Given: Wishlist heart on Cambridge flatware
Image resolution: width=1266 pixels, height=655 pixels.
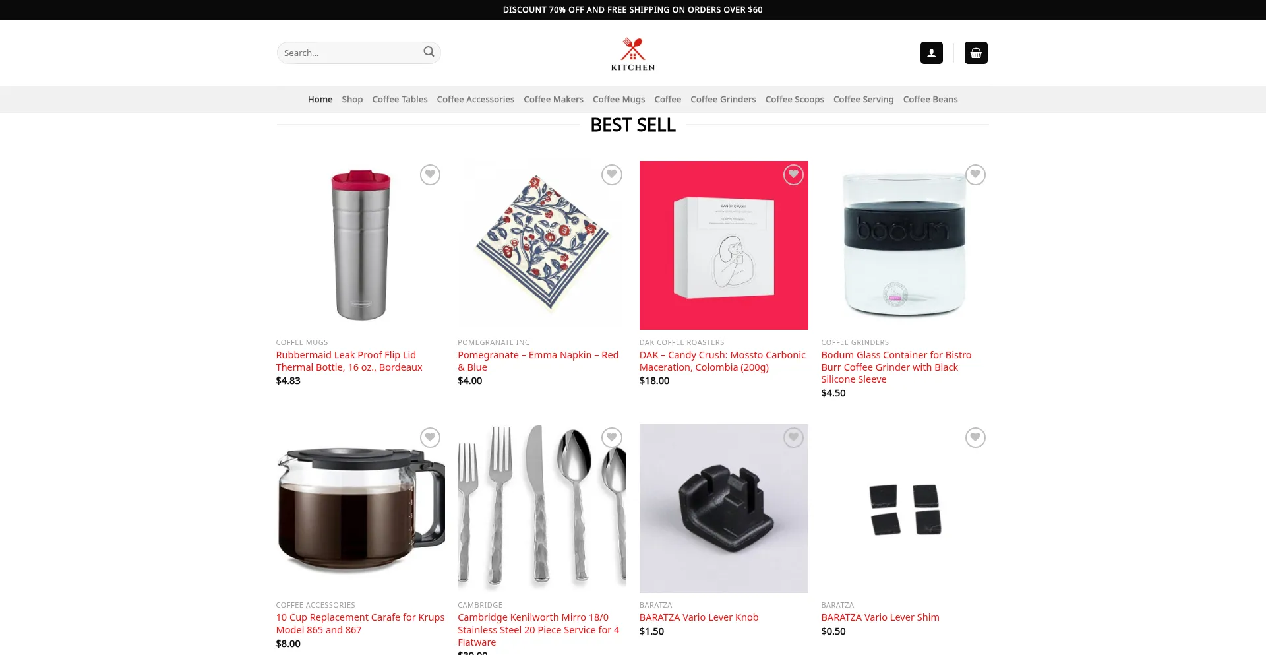Looking at the screenshot, I should (x=612, y=437).
